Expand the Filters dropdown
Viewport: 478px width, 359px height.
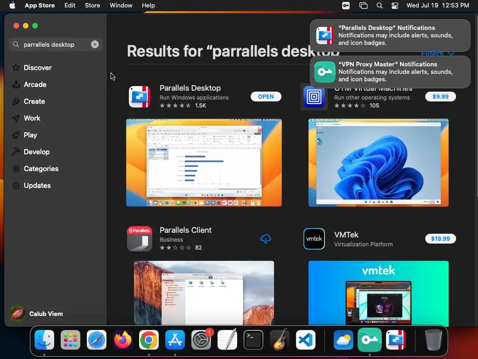438,54
